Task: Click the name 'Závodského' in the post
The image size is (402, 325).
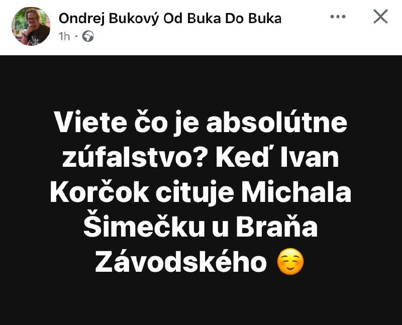Action: click(181, 262)
